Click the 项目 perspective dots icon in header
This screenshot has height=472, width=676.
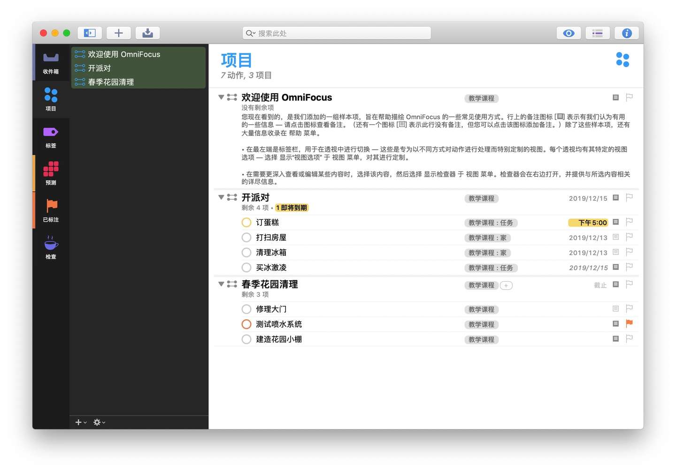(622, 60)
